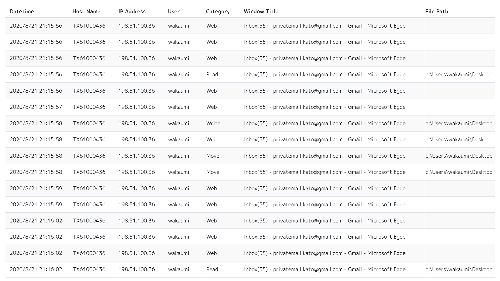The image size is (500, 281).
Task: Click the Window Title column header
Action: point(261,11)
